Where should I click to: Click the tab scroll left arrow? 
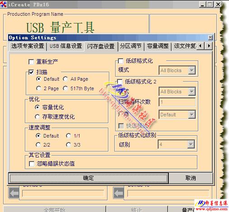coord(201,46)
